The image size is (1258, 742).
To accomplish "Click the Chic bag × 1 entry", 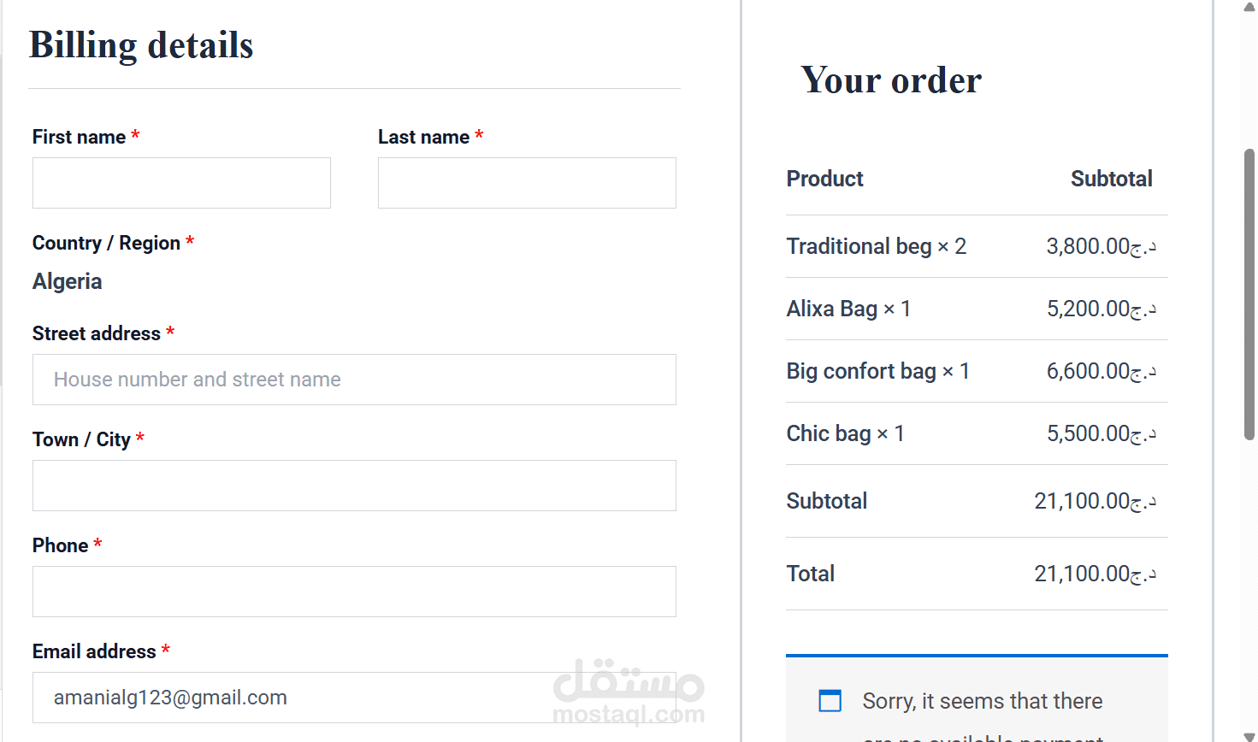I will pos(845,433).
